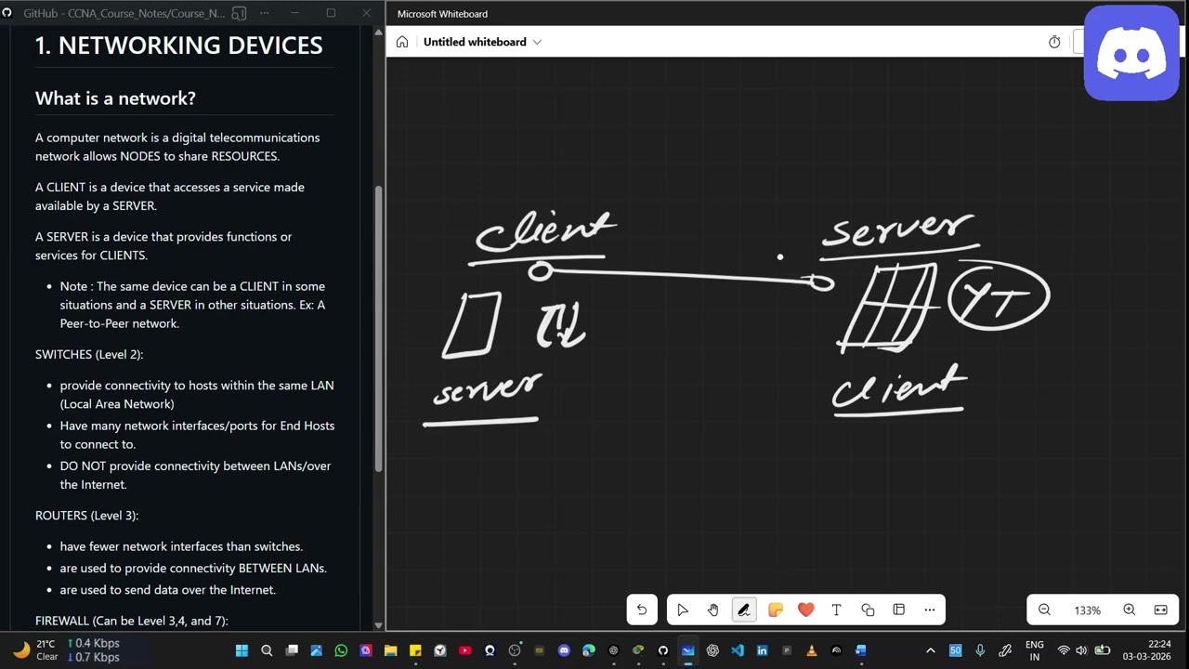Click the pen menu tray icon
The height and width of the screenshot is (669, 1189).
[1005, 650]
